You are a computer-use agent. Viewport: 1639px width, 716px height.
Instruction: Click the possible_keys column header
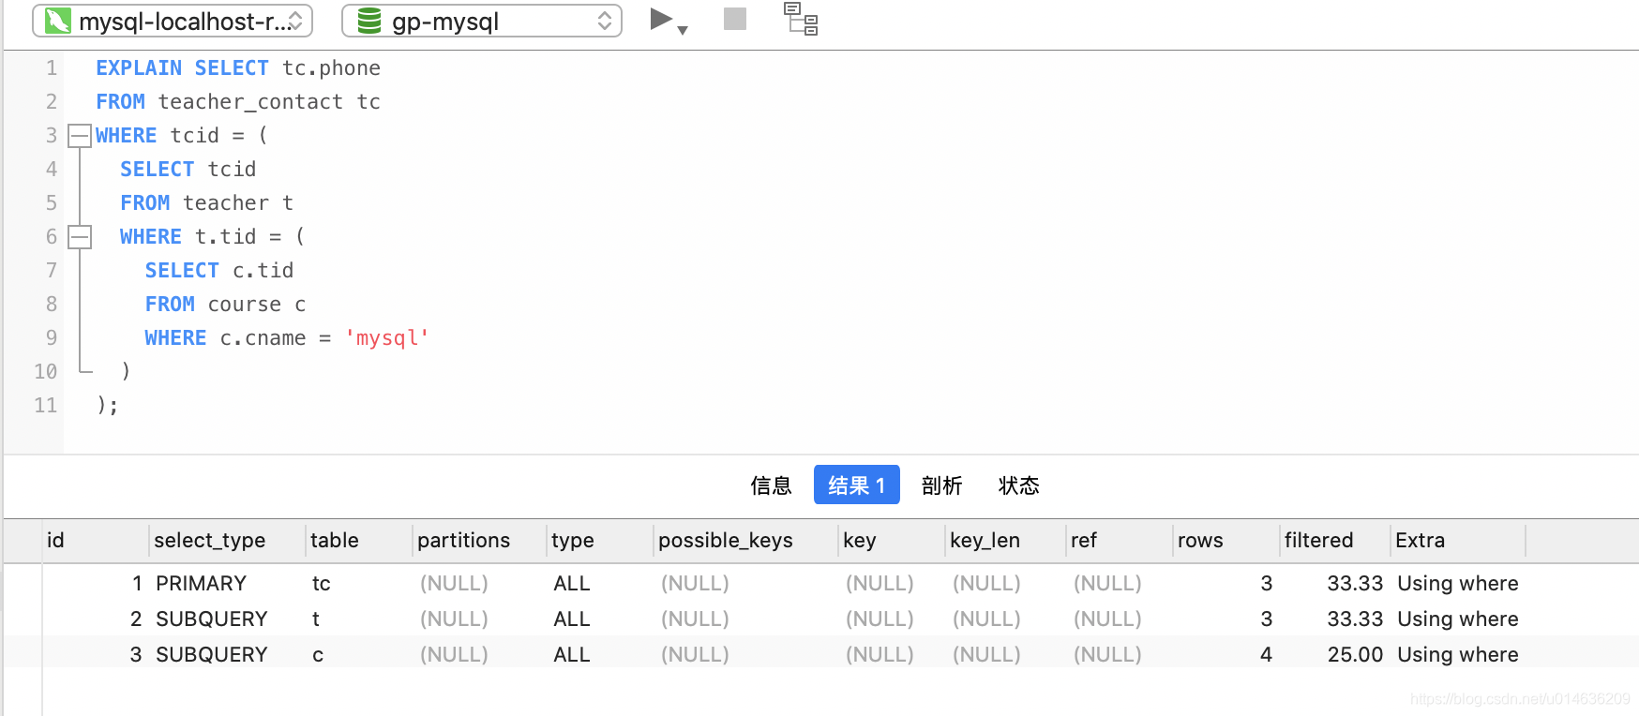click(746, 541)
